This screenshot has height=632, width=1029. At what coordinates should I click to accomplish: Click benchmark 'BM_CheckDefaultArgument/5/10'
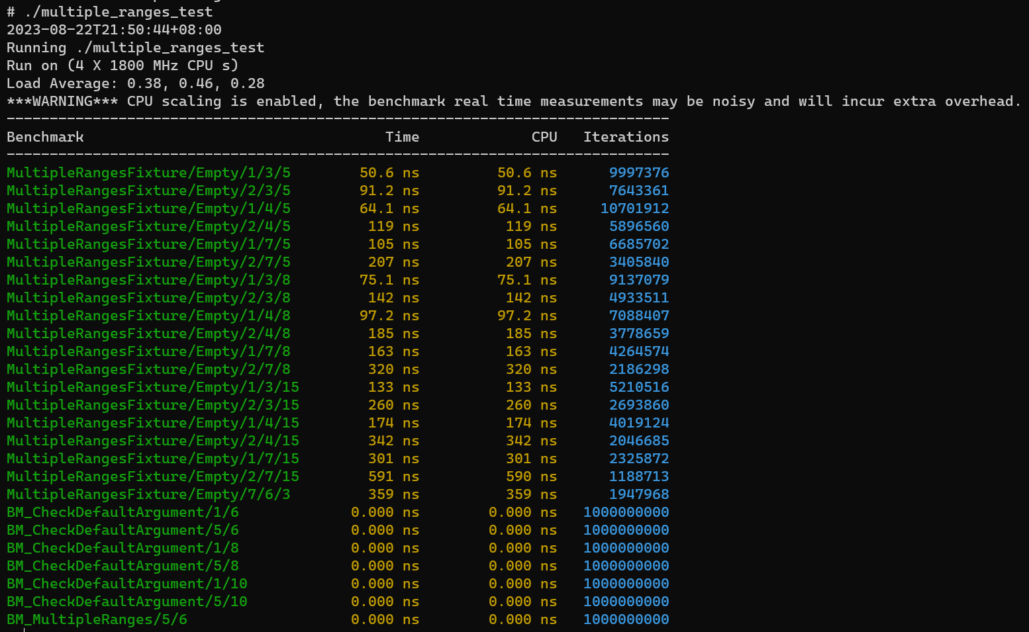tap(127, 602)
